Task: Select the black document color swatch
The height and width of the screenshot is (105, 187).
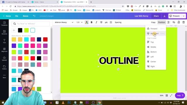Action: (20, 30)
